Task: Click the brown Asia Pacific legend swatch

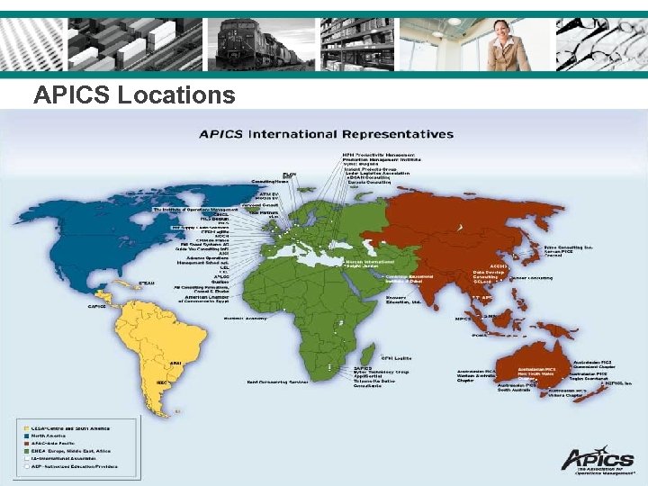Action: (27, 444)
